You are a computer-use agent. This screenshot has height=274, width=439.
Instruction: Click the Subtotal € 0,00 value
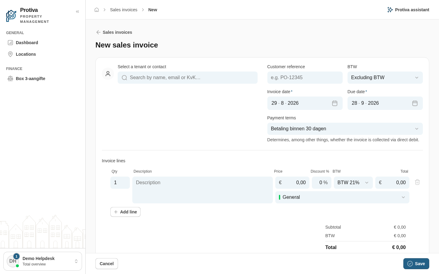point(400,227)
